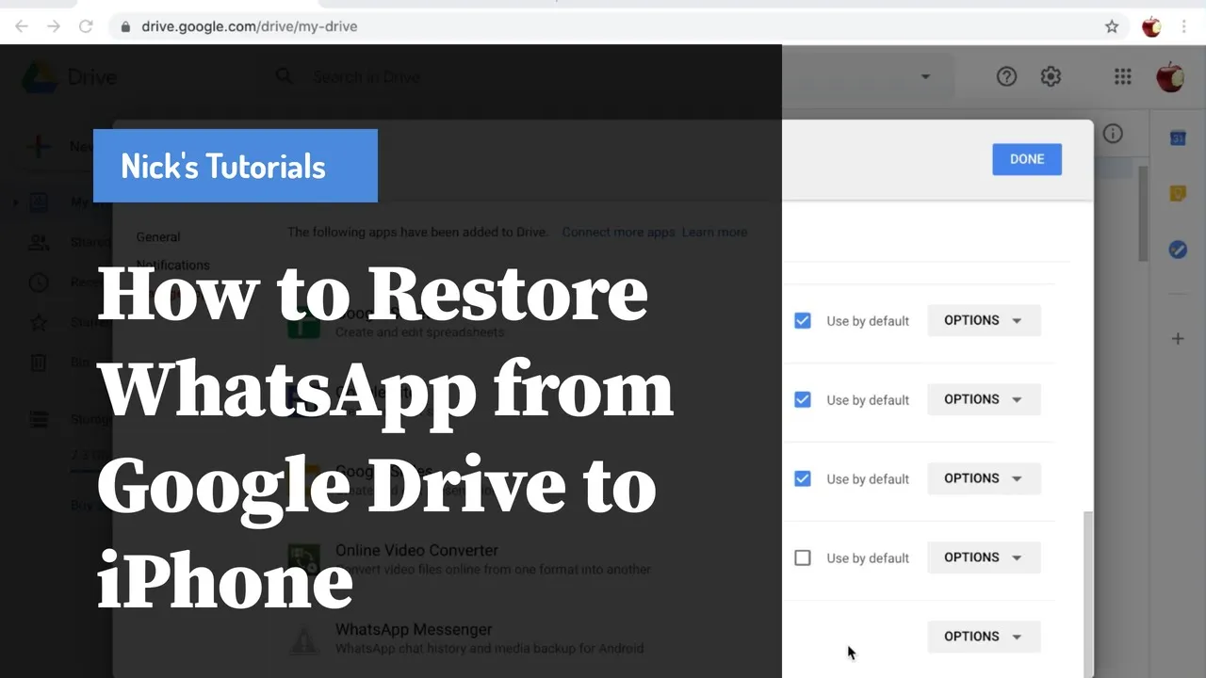Go back using the browser back arrow
Screen dimensions: 1206x678
[21, 26]
